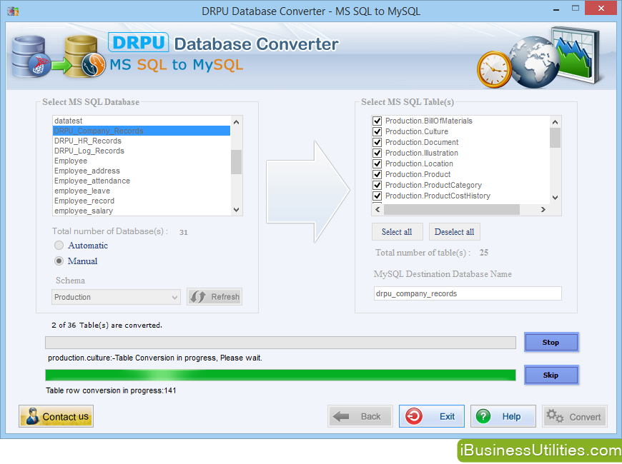
Task: Click the green question mark Help icon
Action: [x=483, y=416]
